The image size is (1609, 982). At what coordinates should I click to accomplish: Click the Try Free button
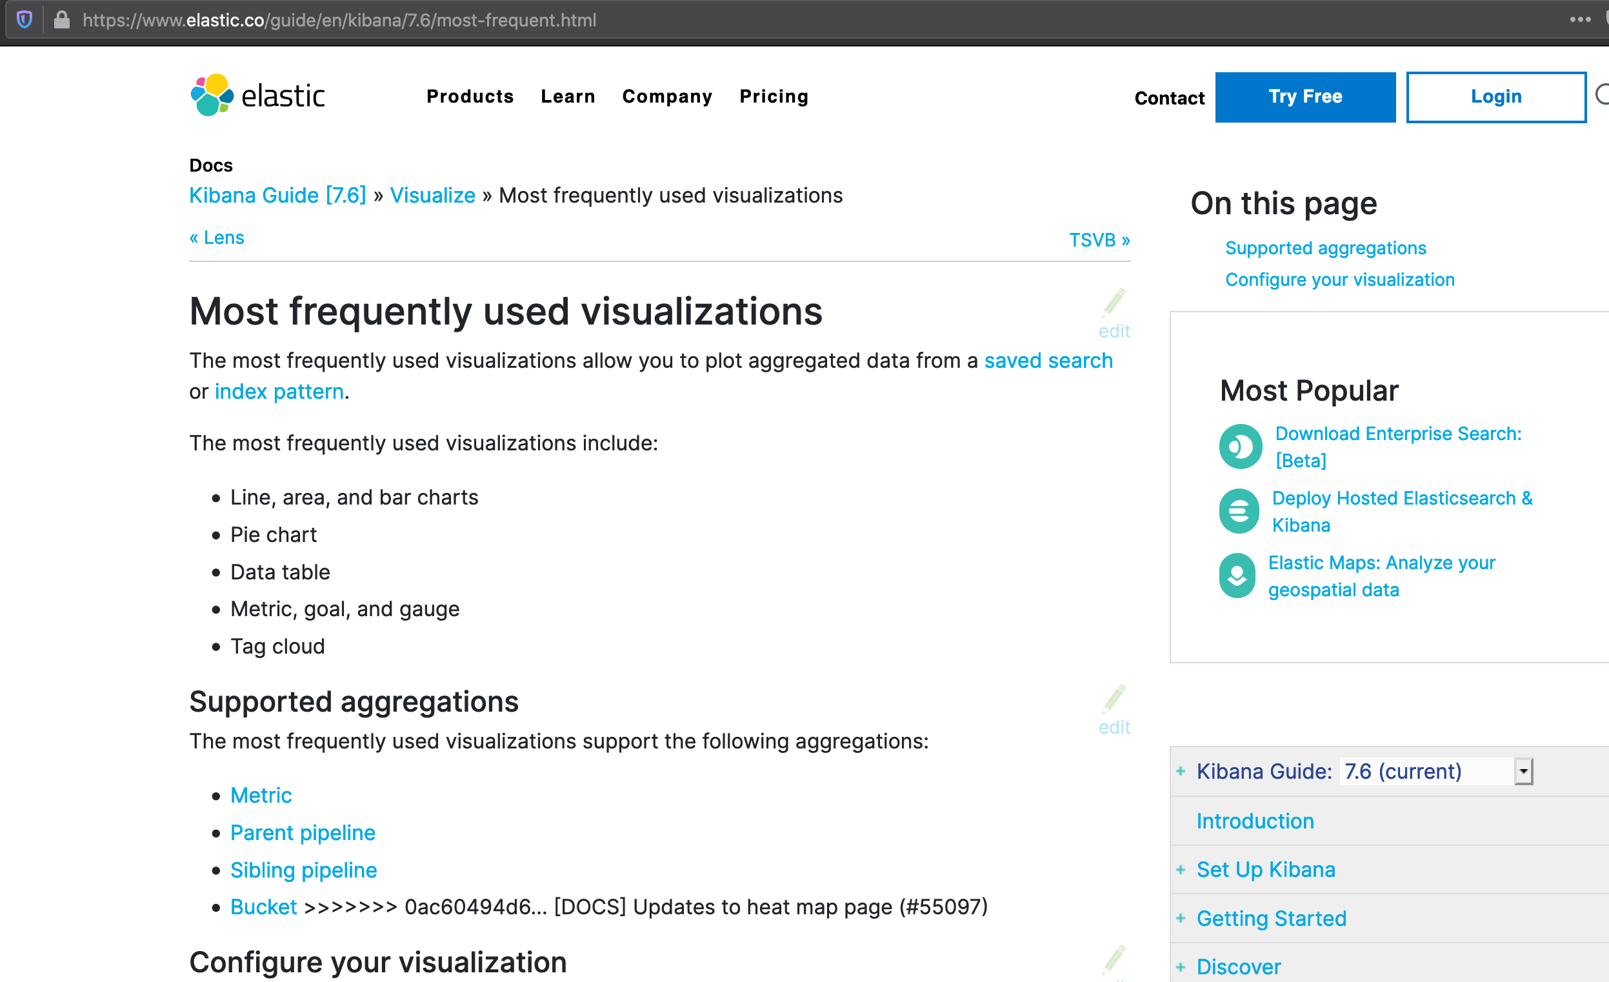[x=1305, y=97]
